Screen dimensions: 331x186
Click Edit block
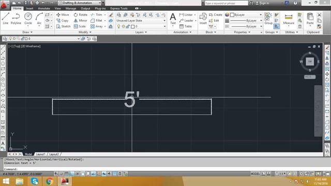[214, 21]
